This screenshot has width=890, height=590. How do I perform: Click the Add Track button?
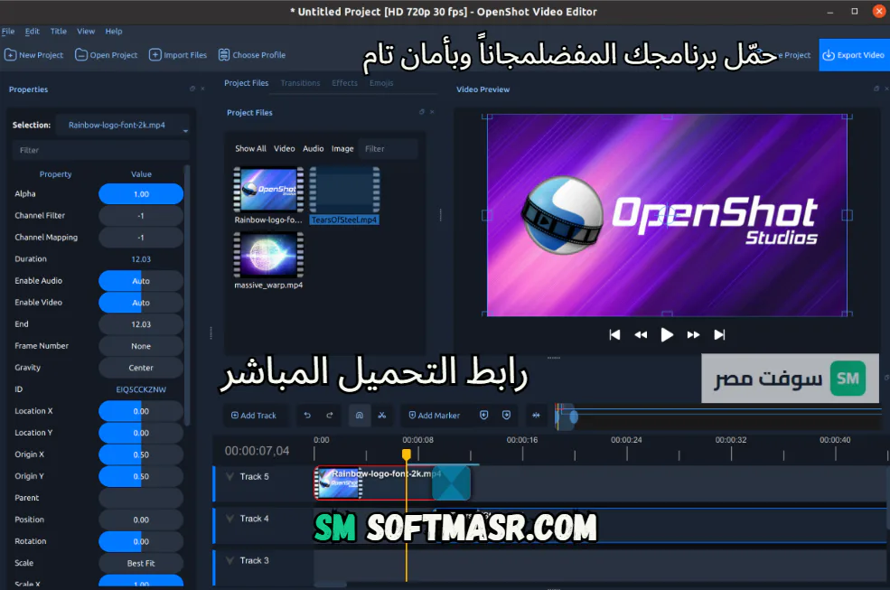254,416
